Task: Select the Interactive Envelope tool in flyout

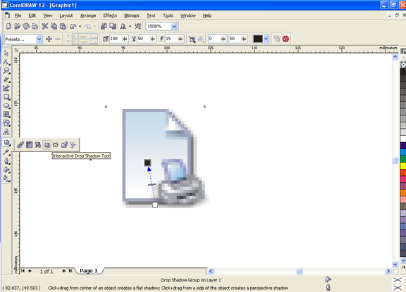Action: 56,145
